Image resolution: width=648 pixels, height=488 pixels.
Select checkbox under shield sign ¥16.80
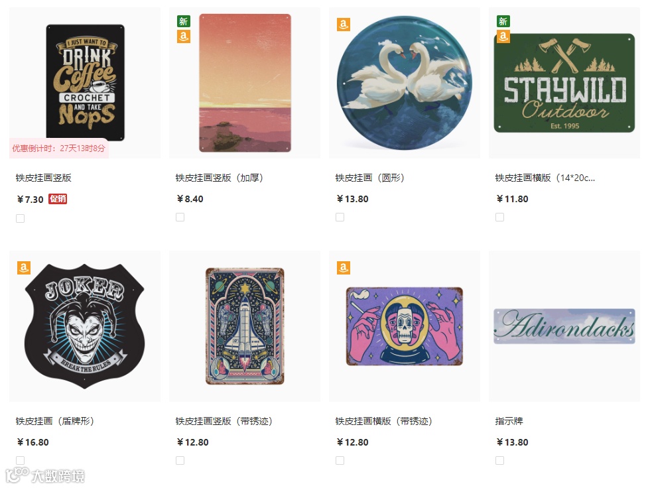[21, 460]
